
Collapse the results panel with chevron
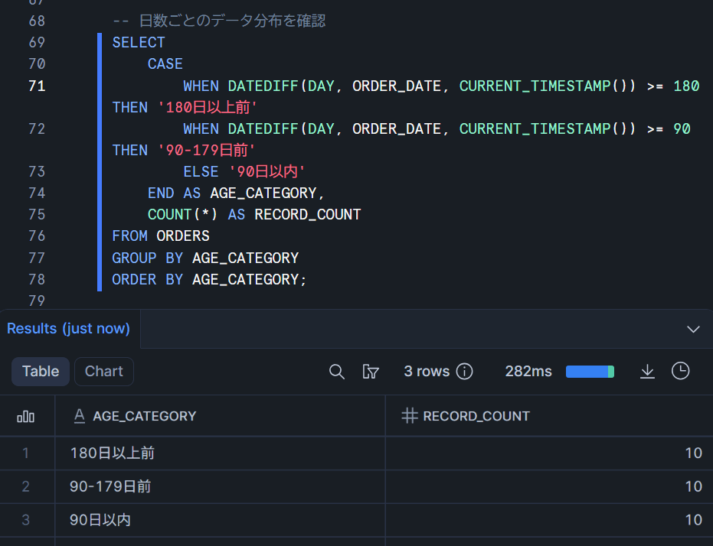point(693,329)
